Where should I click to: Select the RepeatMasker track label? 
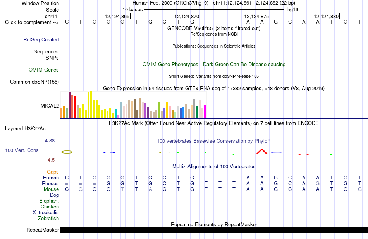point(43,230)
